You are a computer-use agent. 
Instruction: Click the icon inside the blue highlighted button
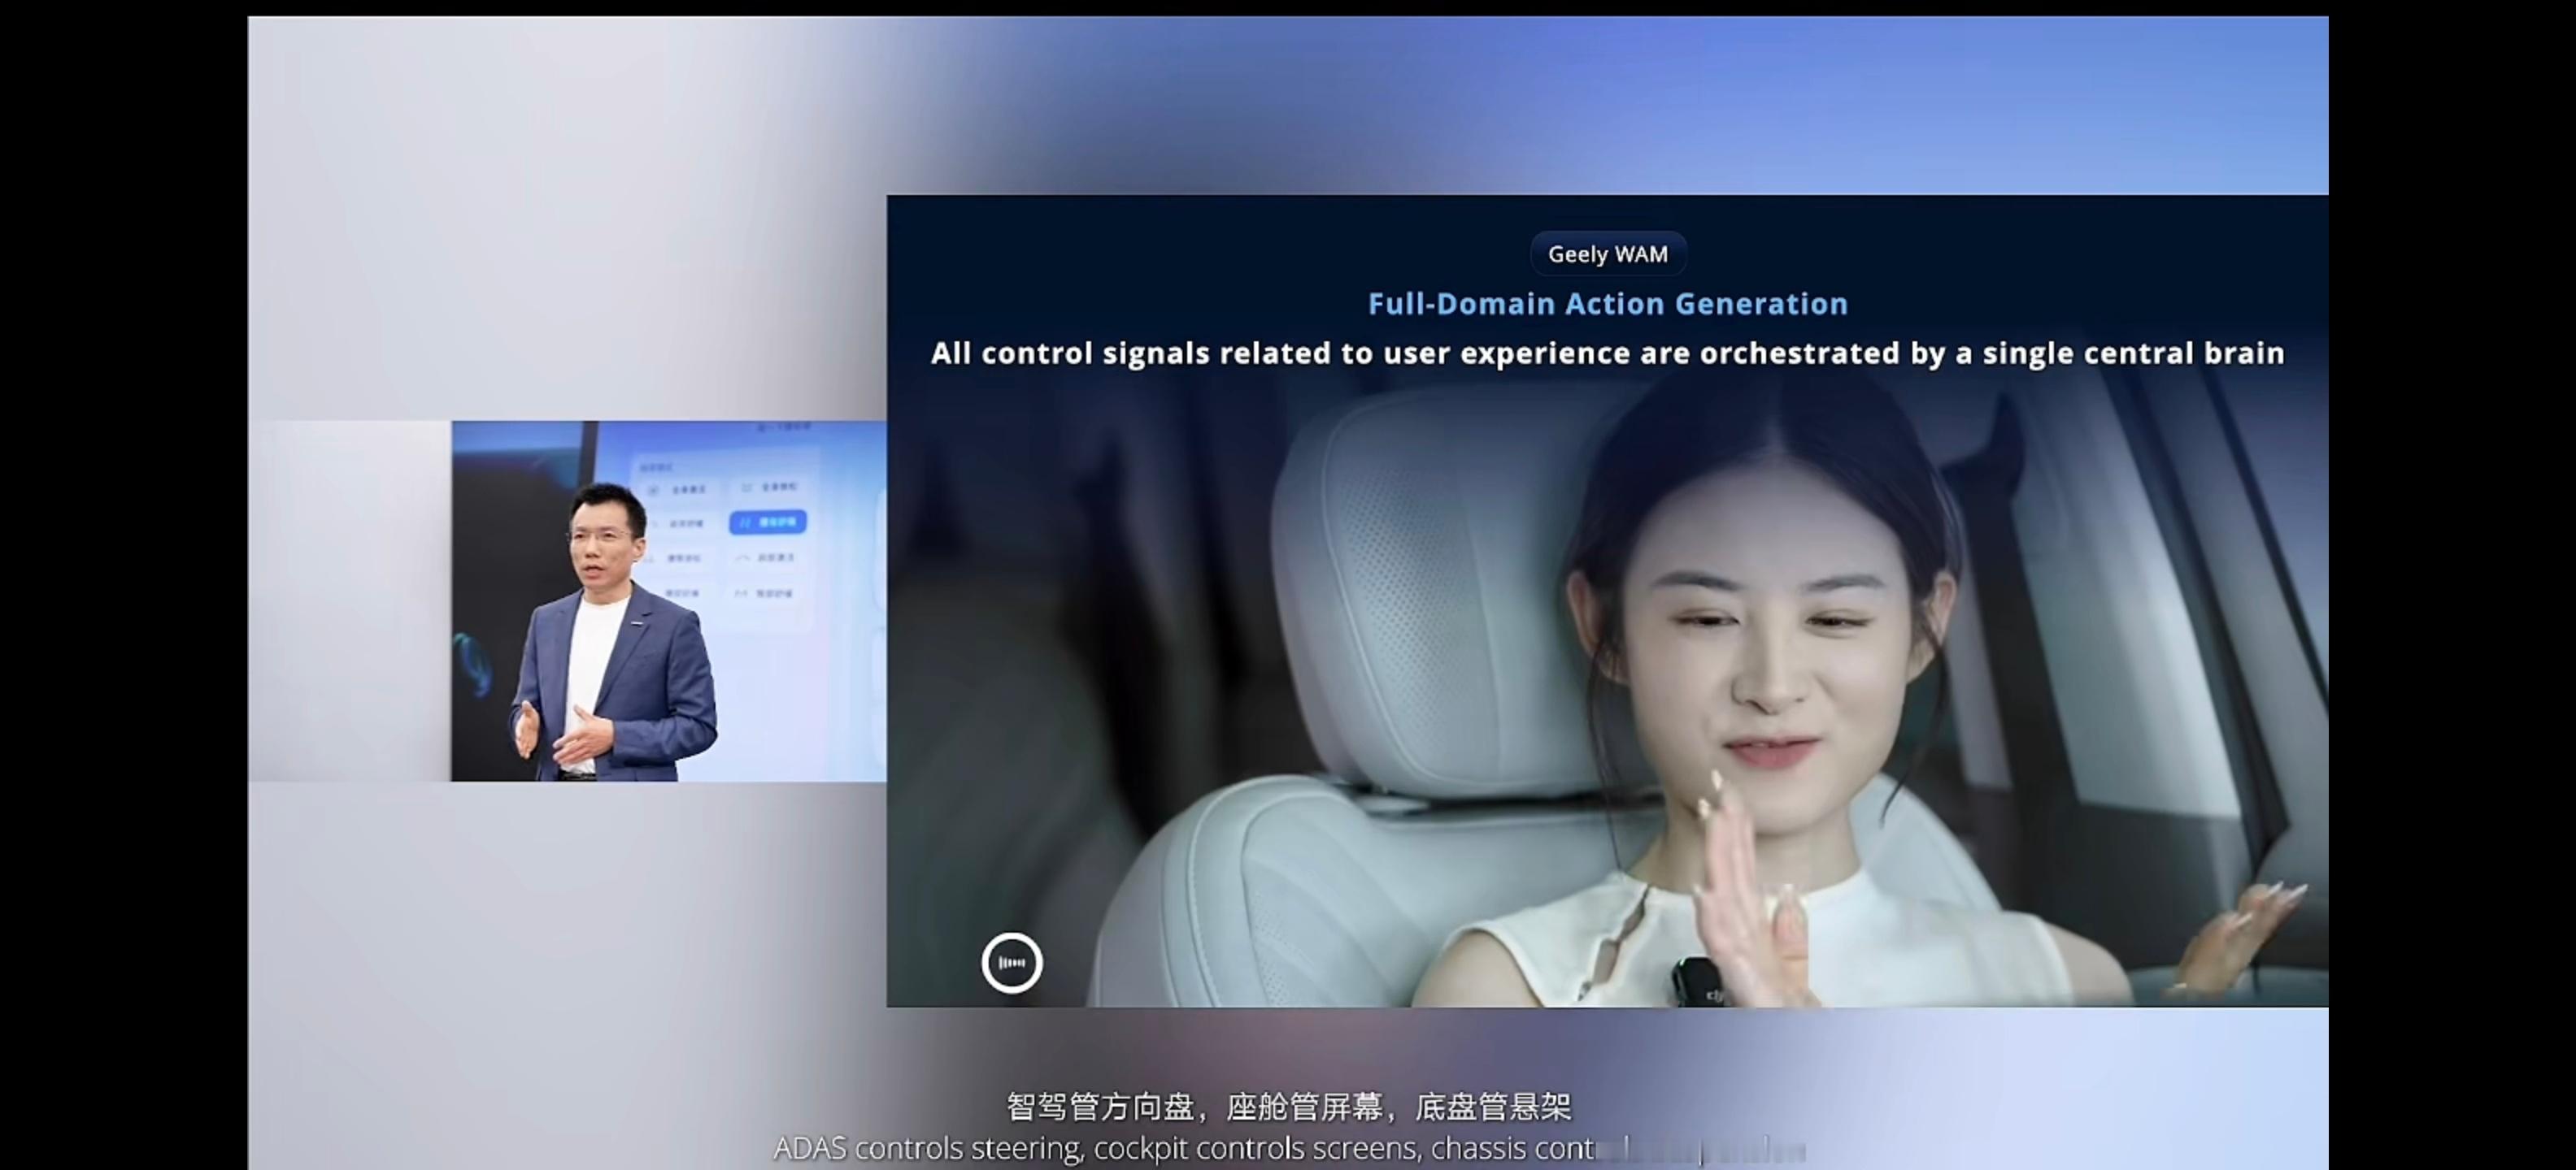point(745,522)
